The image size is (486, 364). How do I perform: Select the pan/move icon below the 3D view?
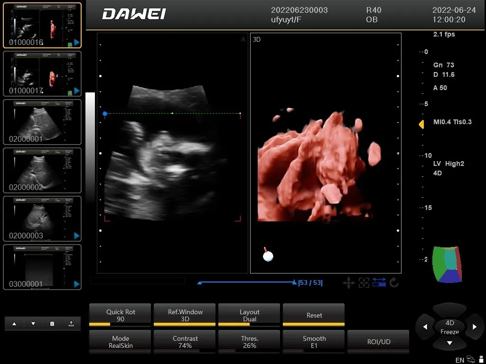pos(349,283)
